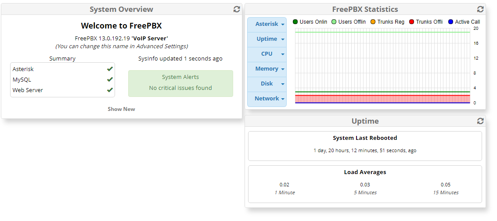The width and height of the screenshot is (497, 221).
Task: Click the 0.02 one-minute load average
Action: (x=285, y=185)
